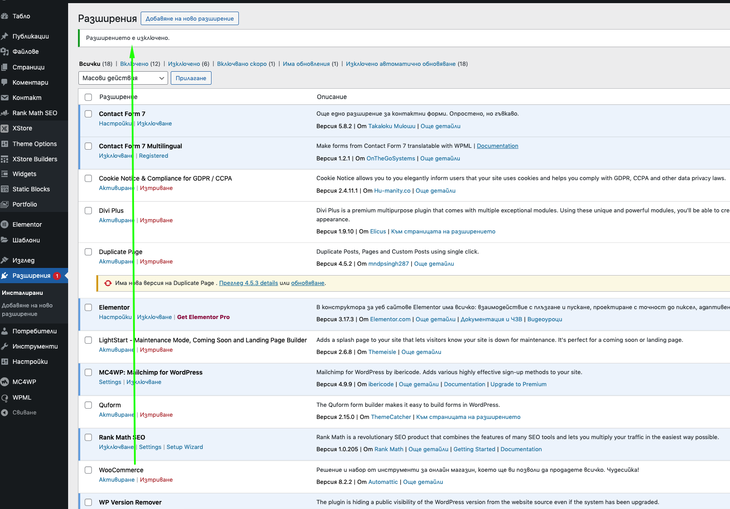Click the XStore Builders icon
Viewport: 730px width, 509px height.
(4, 159)
